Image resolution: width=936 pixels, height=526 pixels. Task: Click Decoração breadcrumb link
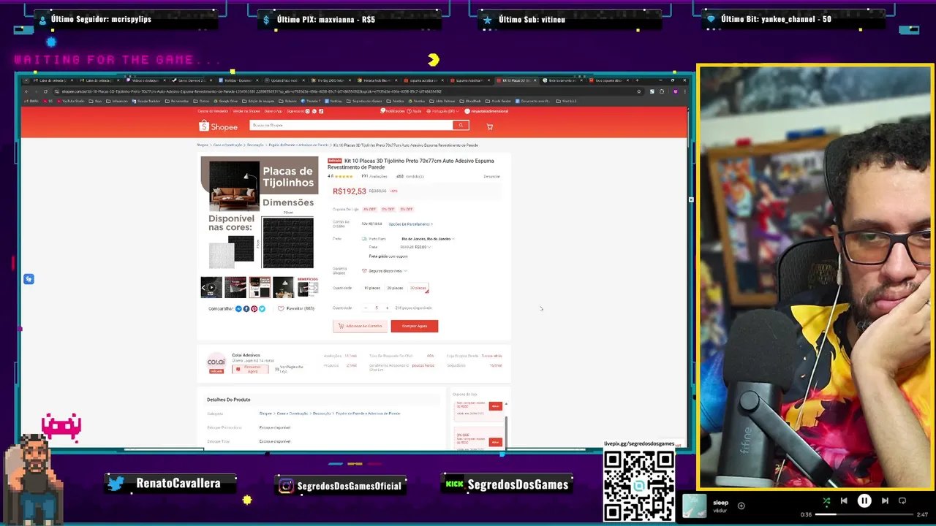click(x=255, y=145)
